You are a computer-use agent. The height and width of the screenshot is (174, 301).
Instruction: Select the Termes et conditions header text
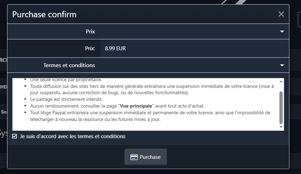69,65
